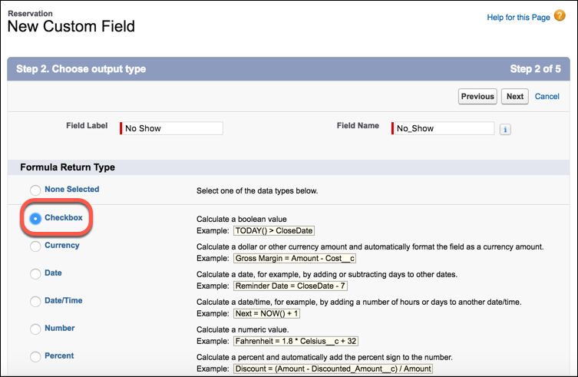Click the Currency label text
The image size is (578, 377).
pyautogui.click(x=62, y=245)
